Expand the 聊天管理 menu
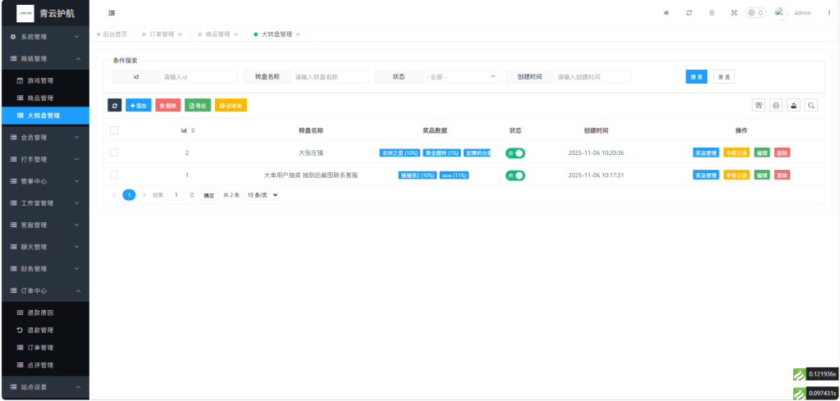The image size is (840, 401). pyautogui.click(x=44, y=248)
